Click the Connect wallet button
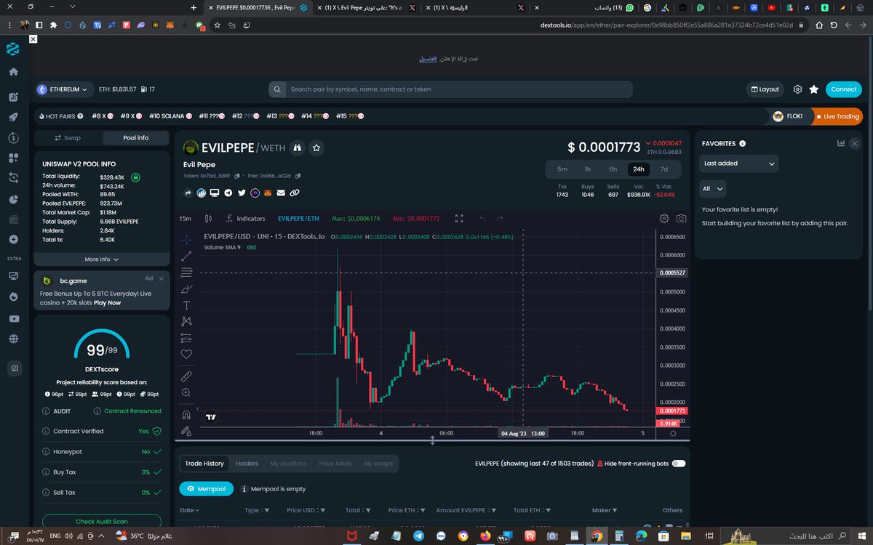873x545 pixels. tap(844, 89)
